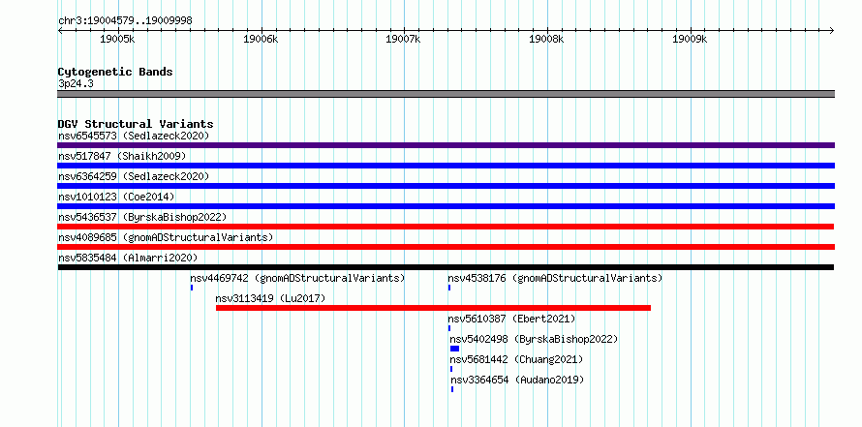The height and width of the screenshot is (427, 862).
Task: Open the nsv5835484 (Almarri2020) label
Action: pos(128,258)
